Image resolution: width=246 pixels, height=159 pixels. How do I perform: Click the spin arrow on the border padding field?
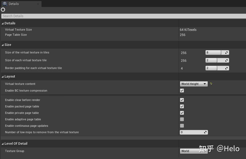pos(226,68)
